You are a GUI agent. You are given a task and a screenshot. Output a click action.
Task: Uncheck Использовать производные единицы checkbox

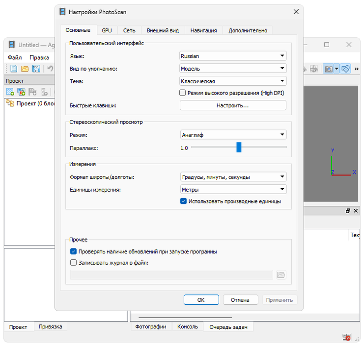(183, 201)
